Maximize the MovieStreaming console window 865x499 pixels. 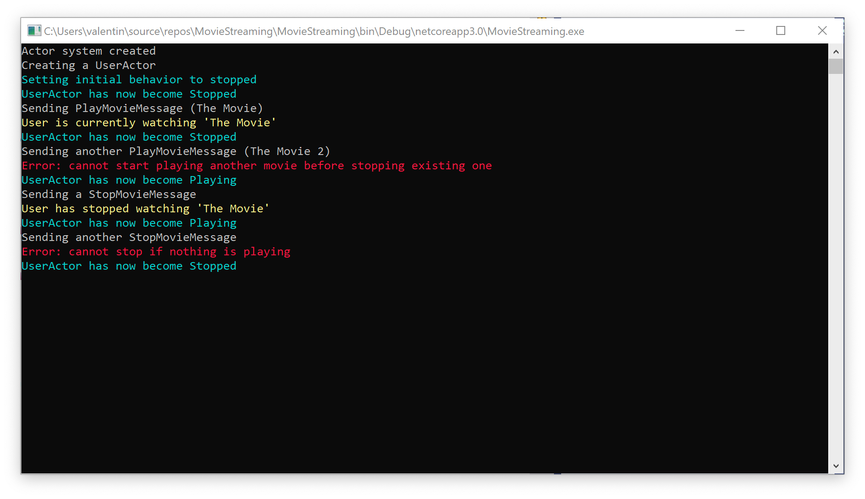pos(781,31)
